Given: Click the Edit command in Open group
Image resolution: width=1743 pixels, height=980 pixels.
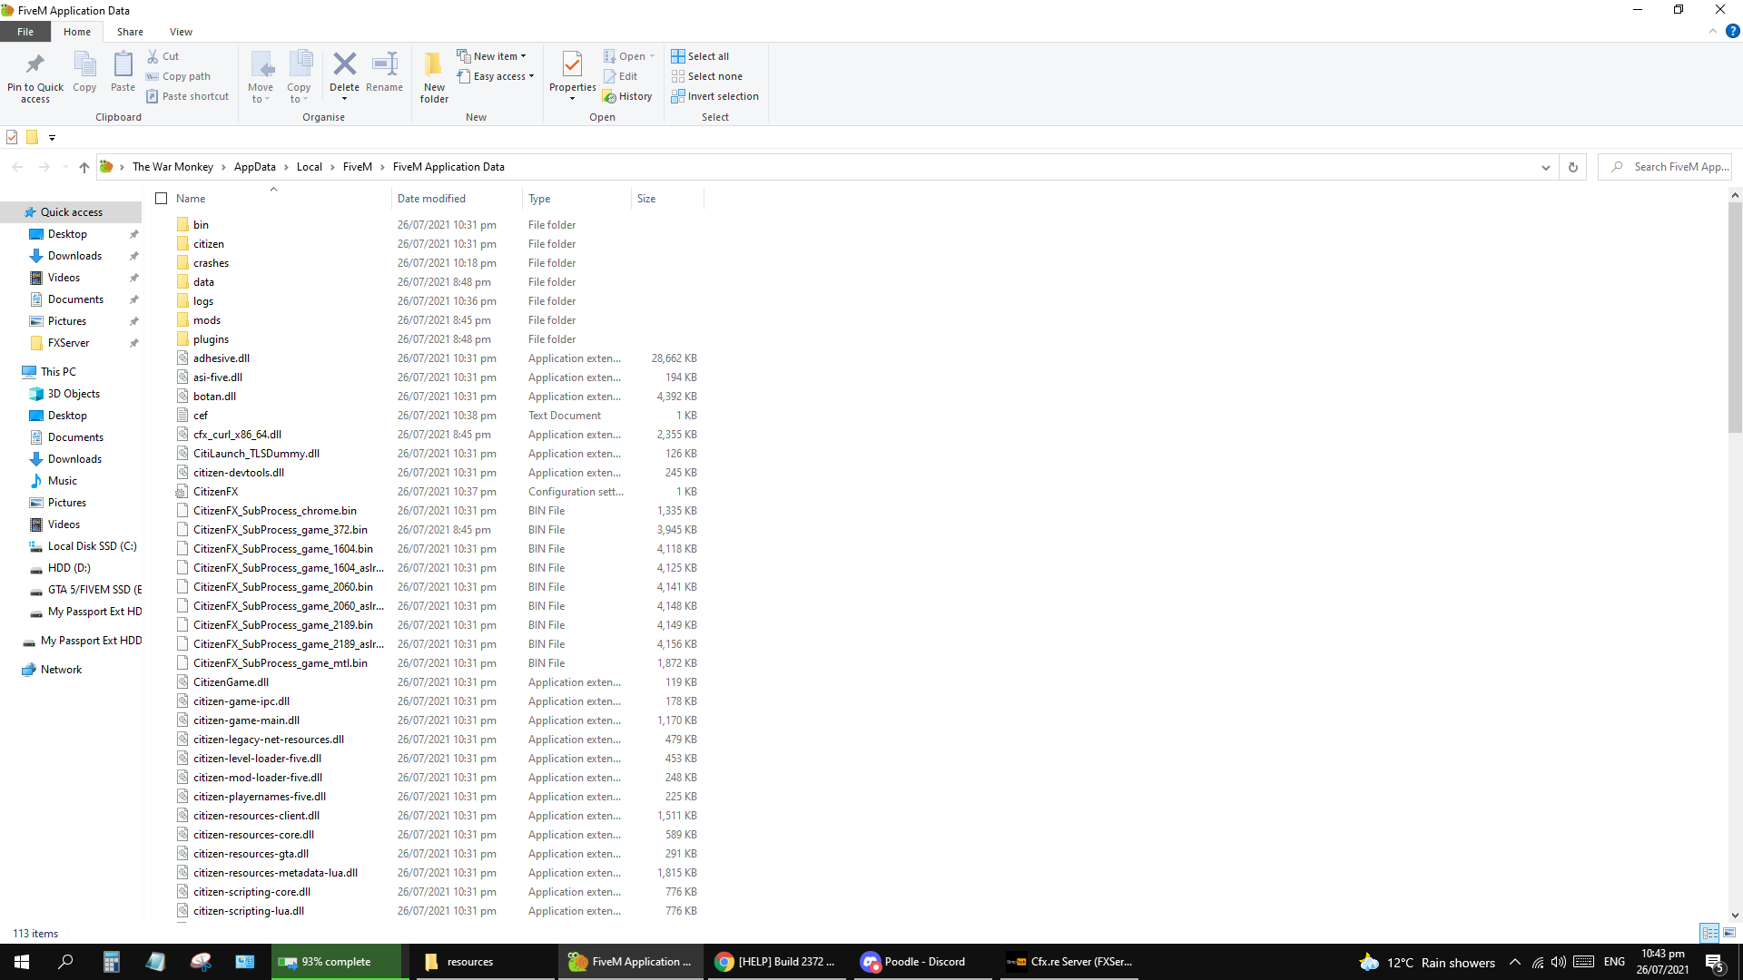Looking at the screenshot, I should (621, 76).
